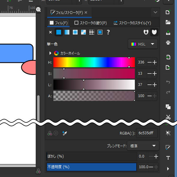Click the Print icon in toolbar
This screenshot has height=177, width=177.
click(x=168, y=42)
